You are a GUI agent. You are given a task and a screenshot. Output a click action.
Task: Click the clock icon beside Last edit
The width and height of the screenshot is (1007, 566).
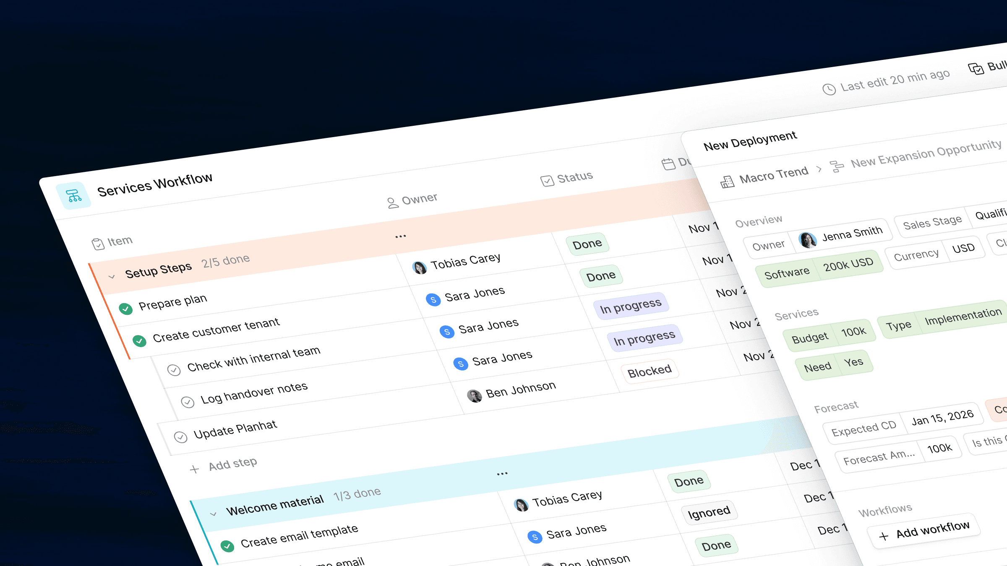(829, 89)
